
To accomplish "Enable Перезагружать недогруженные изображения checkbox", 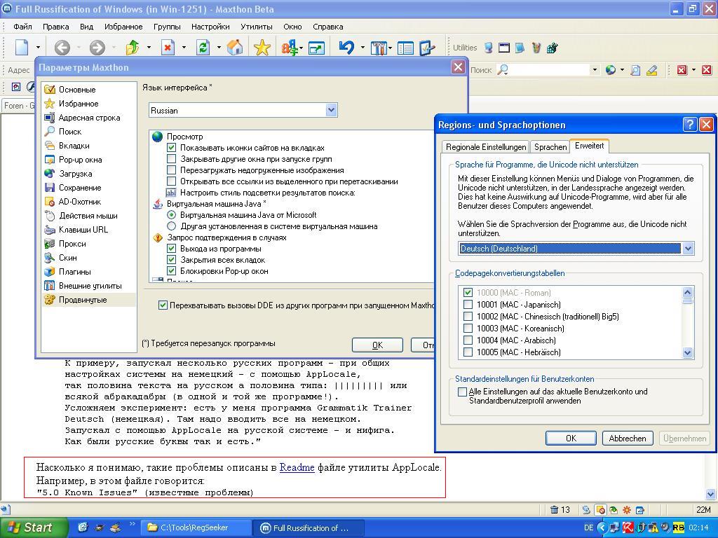I will tap(171, 170).
